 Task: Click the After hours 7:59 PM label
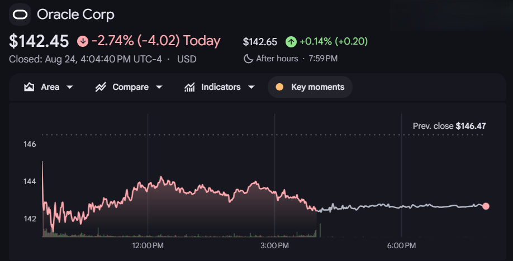coord(297,59)
